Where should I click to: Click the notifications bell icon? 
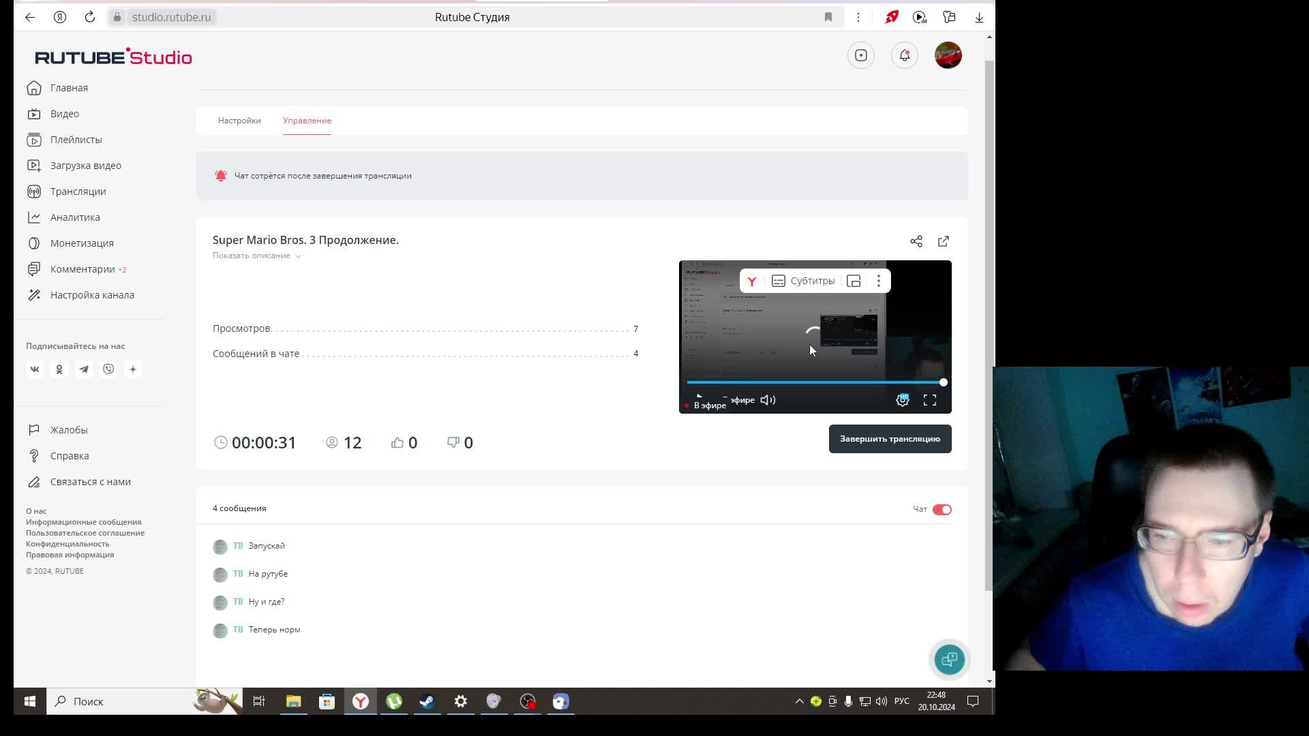click(904, 55)
